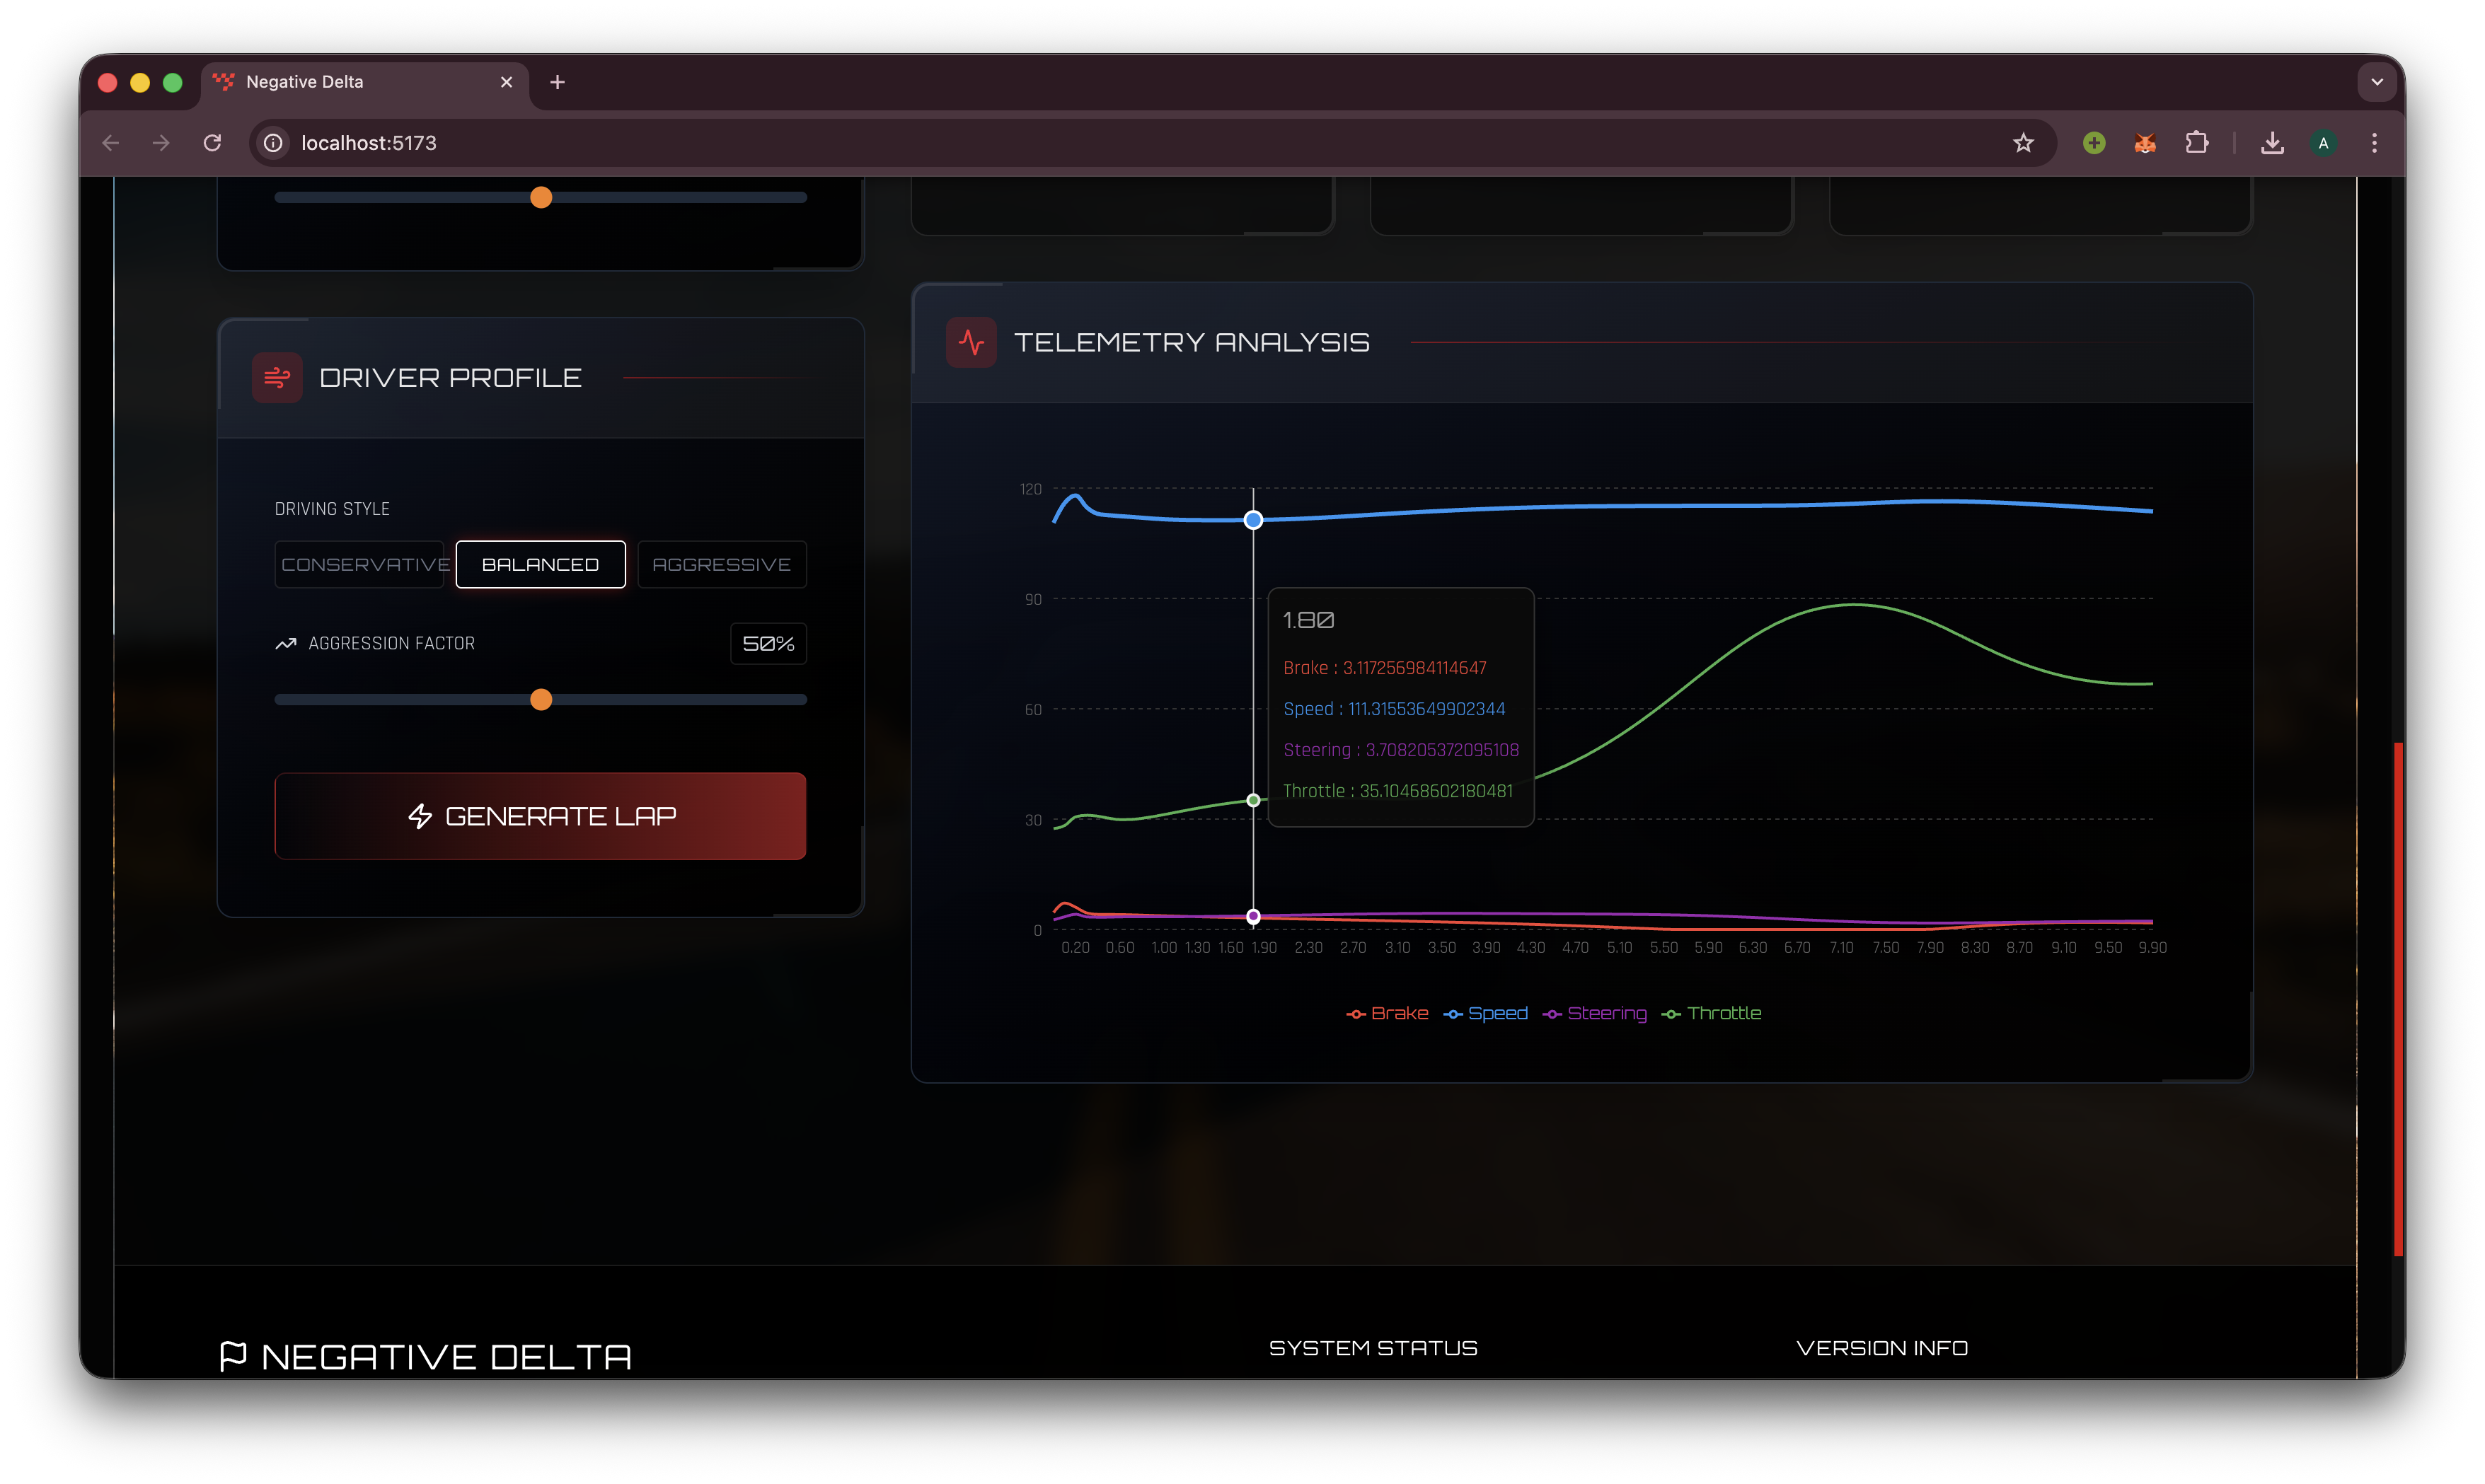Select the Conservative driving style

pos(360,565)
